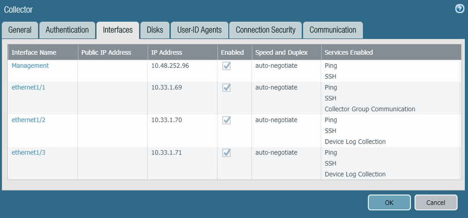468x218 pixels.
Task: Toggle the ethernet1/1 Enabled checkbox
Action: 226,87
